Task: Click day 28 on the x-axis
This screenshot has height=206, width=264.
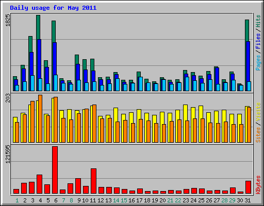Action: 224,200
